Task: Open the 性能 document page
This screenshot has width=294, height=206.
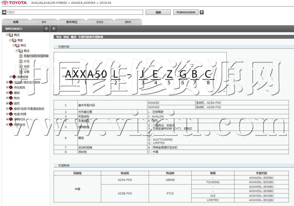Action: pyautogui.click(x=26, y=66)
